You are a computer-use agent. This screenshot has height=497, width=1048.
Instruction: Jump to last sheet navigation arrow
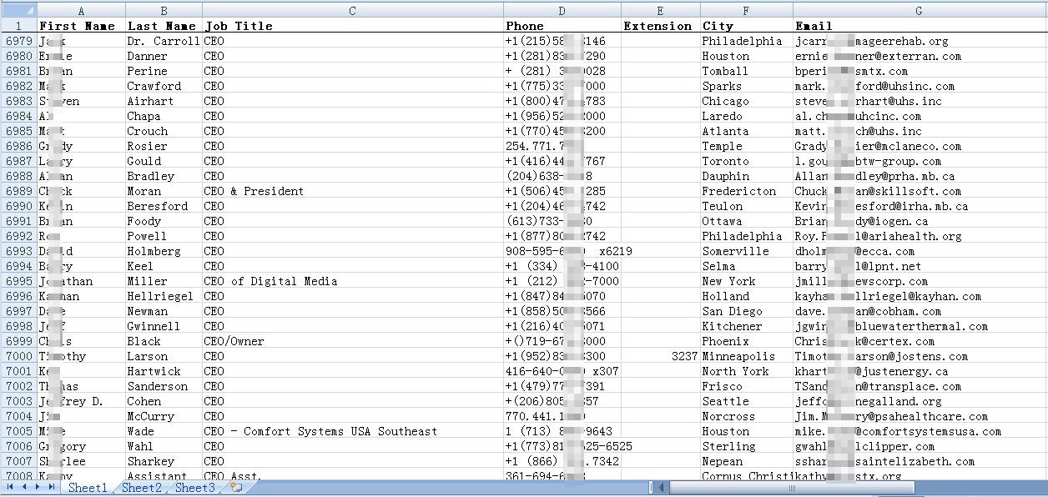pyautogui.click(x=52, y=488)
